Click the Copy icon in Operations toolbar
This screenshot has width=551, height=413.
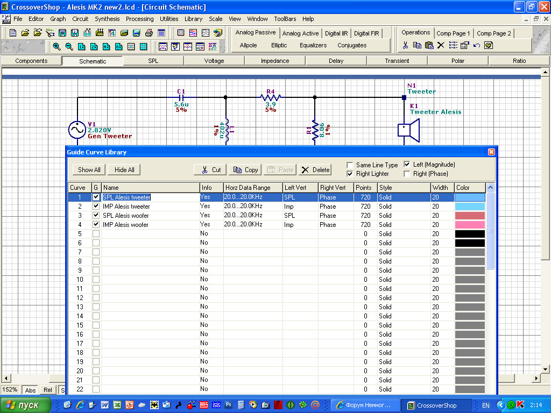417,45
